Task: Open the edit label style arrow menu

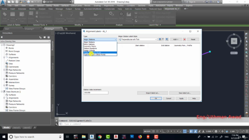Action: tap(163, 39)
